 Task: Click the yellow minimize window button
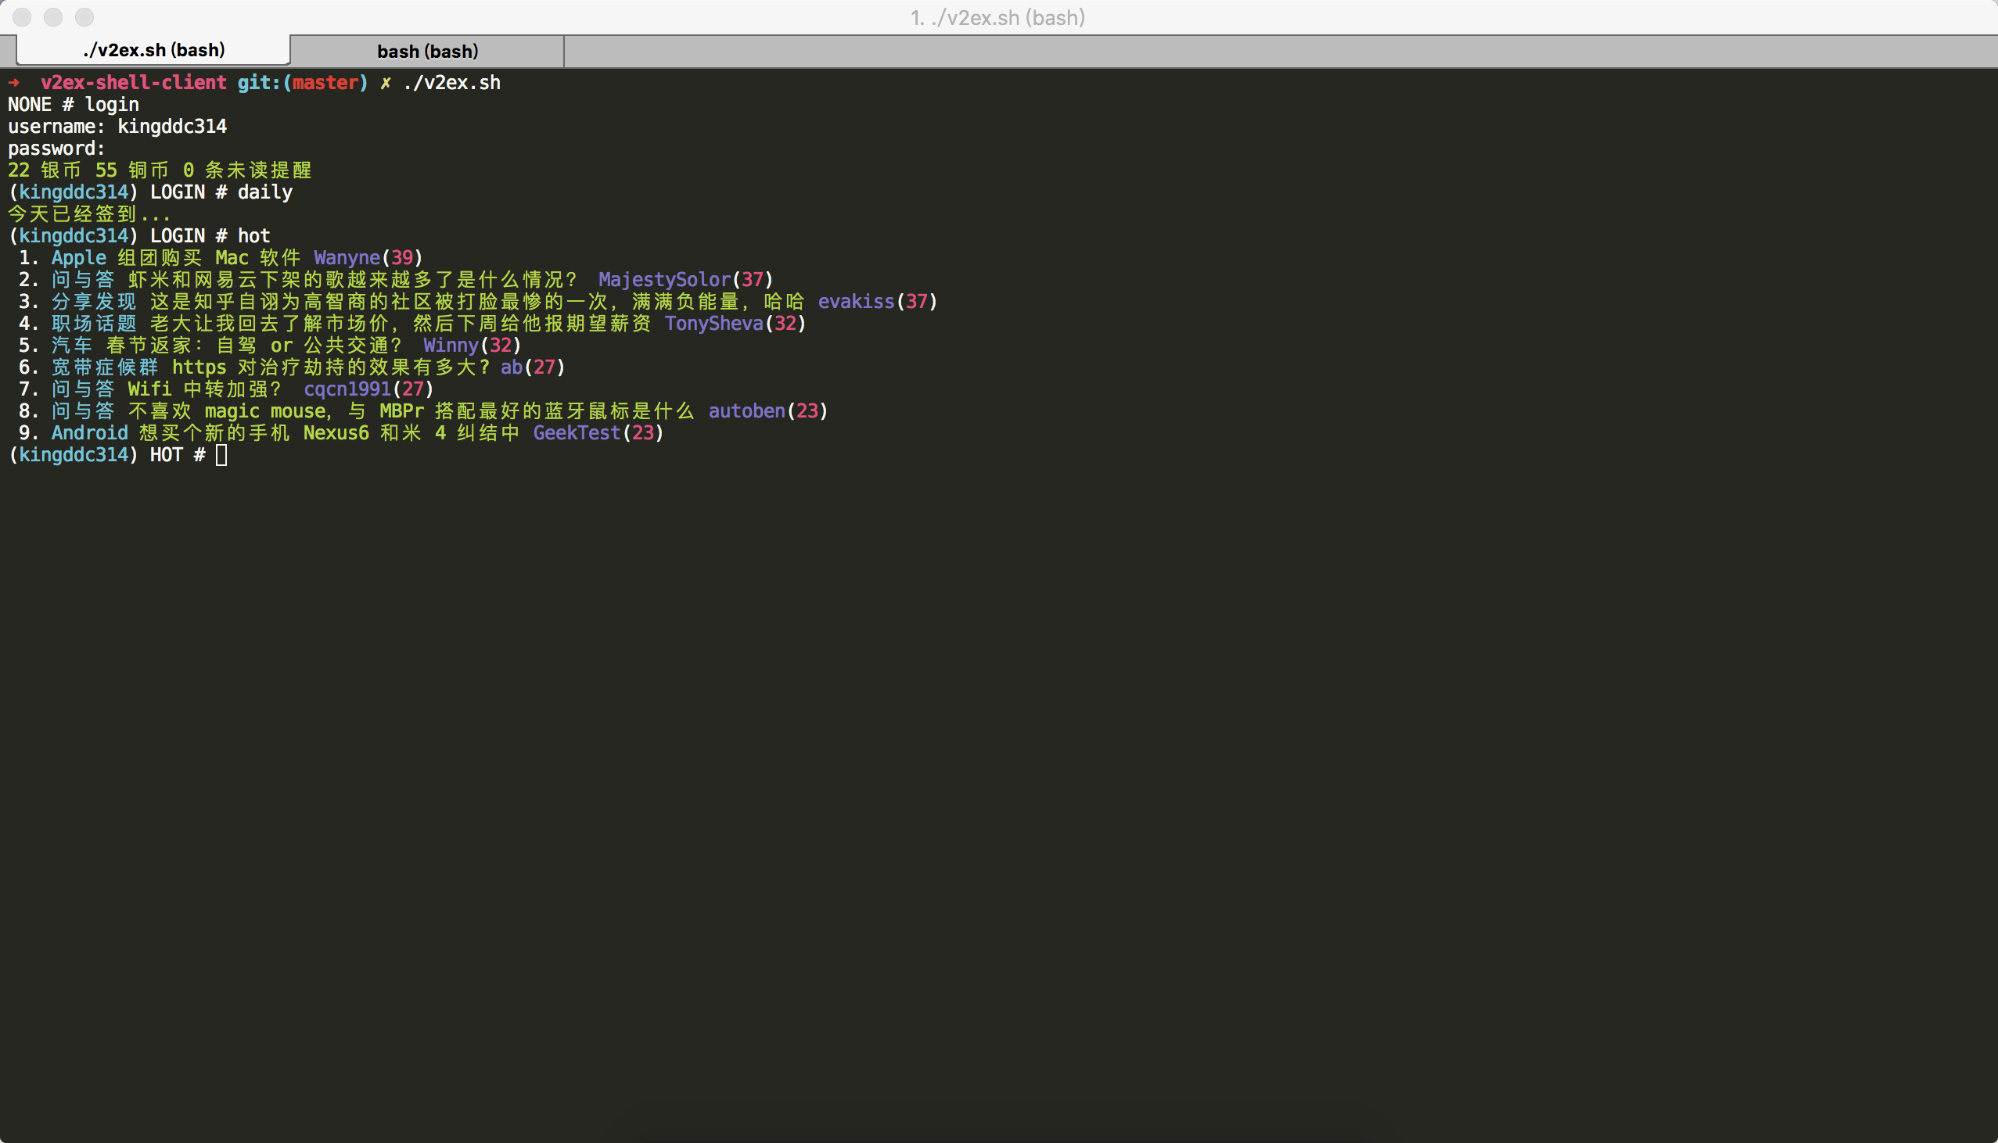coord(53,16)
